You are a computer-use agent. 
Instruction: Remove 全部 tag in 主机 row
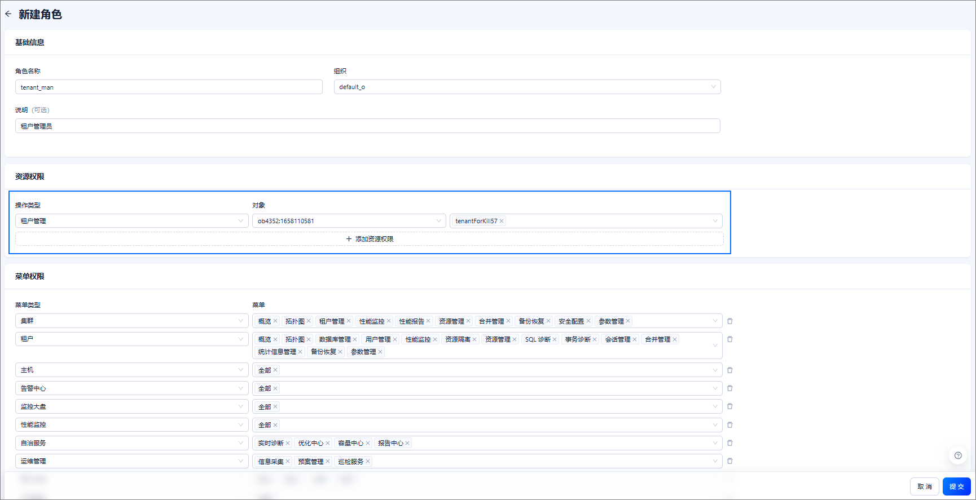[x=275, y=370]
